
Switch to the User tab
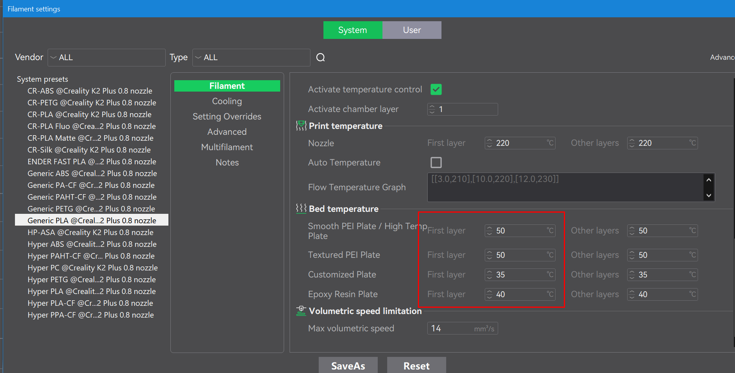(x=412, y=30)
